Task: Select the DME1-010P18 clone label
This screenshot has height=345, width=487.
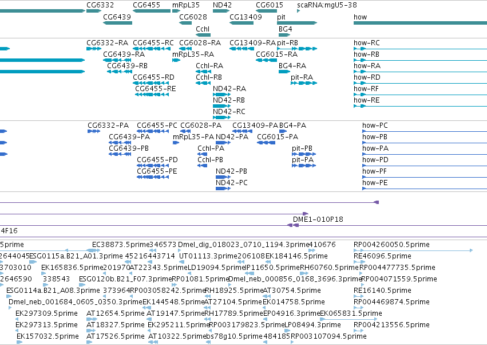Action: pos(318,219)
